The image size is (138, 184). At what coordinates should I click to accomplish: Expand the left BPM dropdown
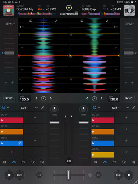pos(10,24)
